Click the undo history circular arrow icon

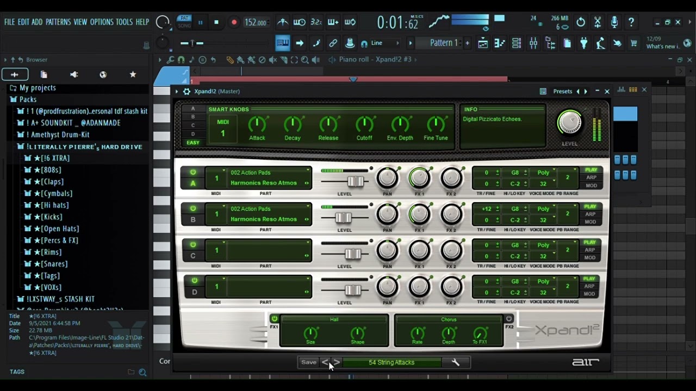(x=581, y=22)
